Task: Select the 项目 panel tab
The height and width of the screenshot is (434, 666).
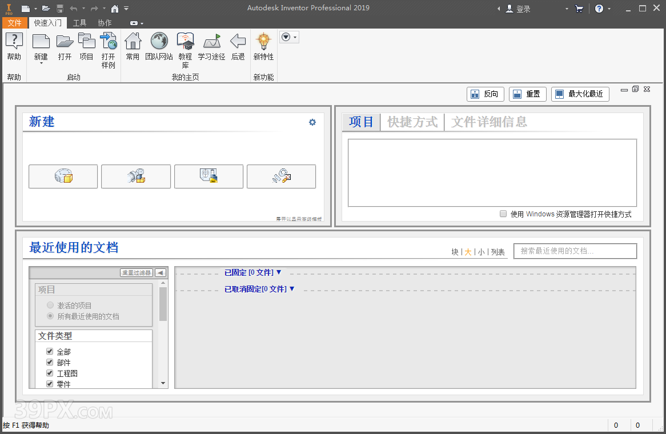Action: pyautogui.click(x=361, y=122)
